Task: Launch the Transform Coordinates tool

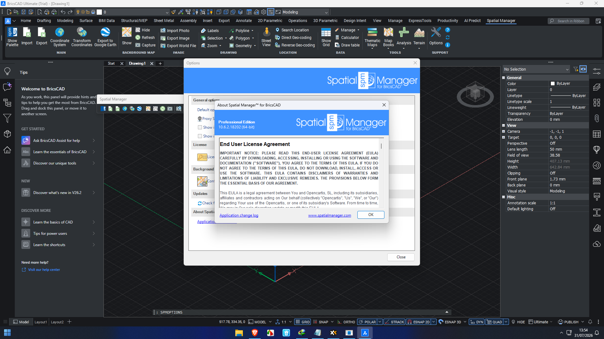Action: pyautogui.click(x=82, y=37)
